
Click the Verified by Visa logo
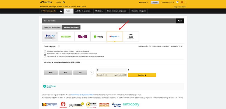(116, 104)
